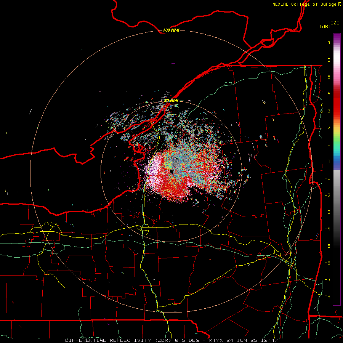Click the [dB] units label
The image size is (343, 343).
325,26
